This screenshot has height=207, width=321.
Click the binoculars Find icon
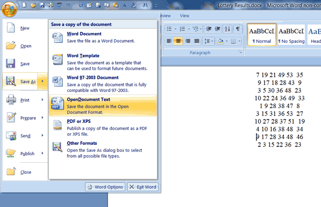pyautogui.click(x=145, y=5)
